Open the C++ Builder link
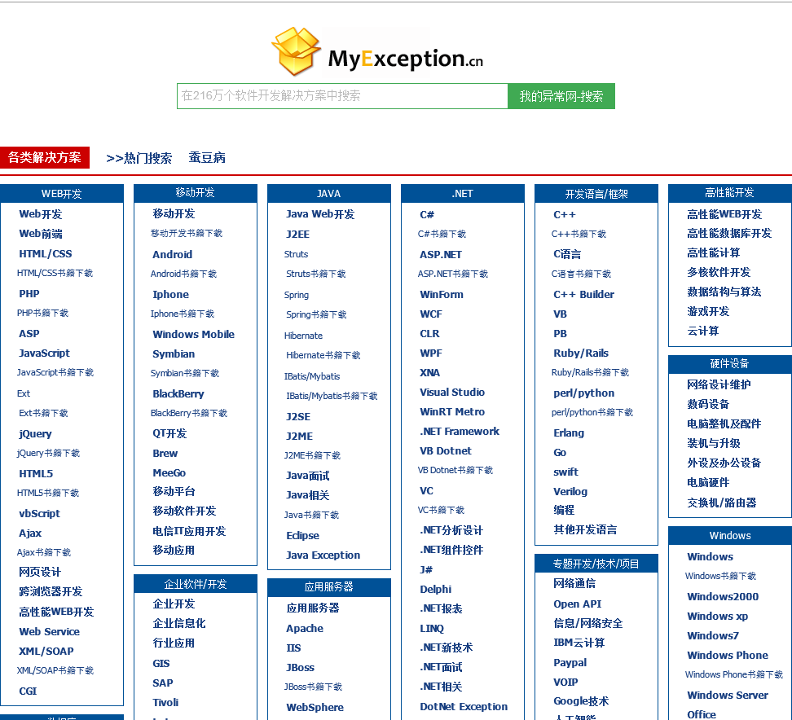Image resolution: width=792 pixels, height=720 pixels. pos(584,294)
